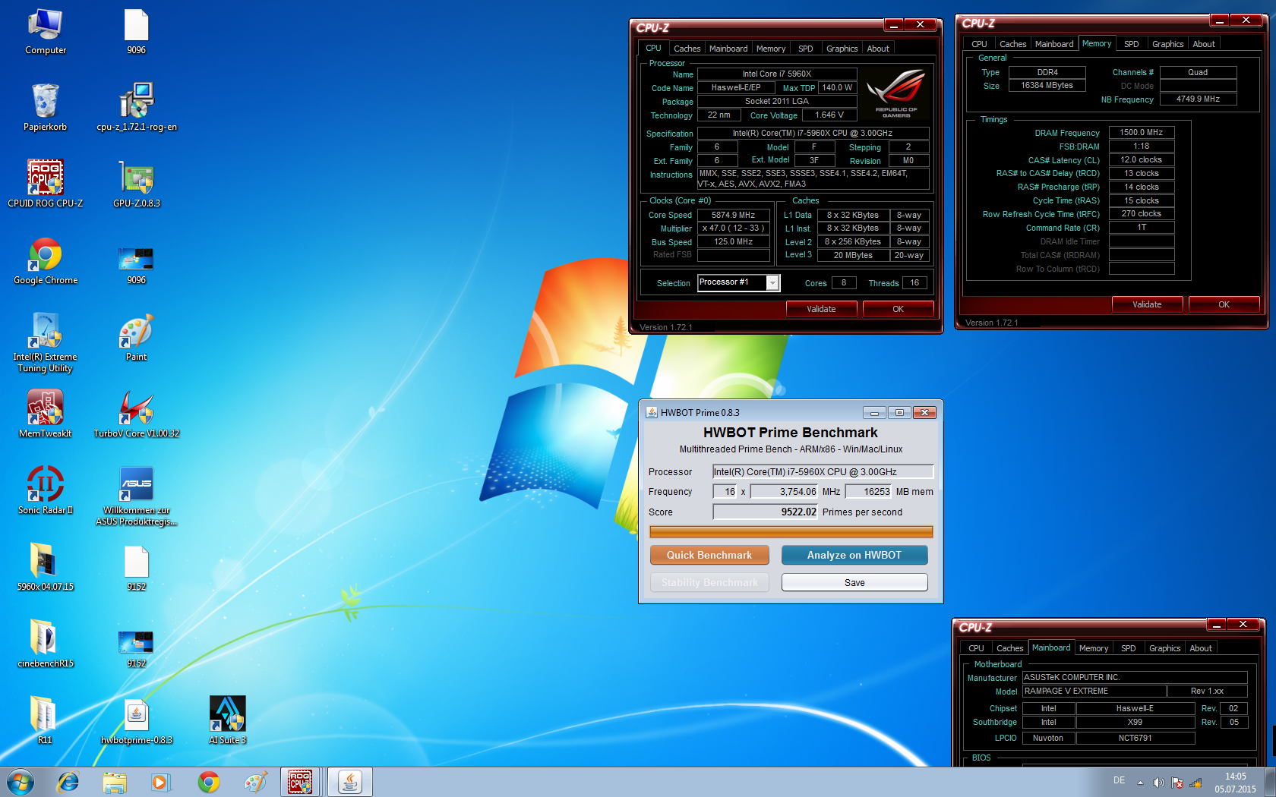Select the 9152 blank file icon
Viewport: 1276px width, 797px height.
tap(137, 567)
